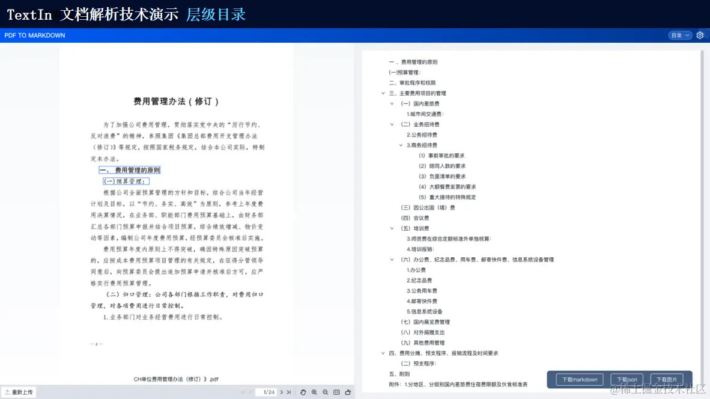Select 5.信息系统设备 in the outline
Viewport: 710px width, 399px height.
[424, 312]
